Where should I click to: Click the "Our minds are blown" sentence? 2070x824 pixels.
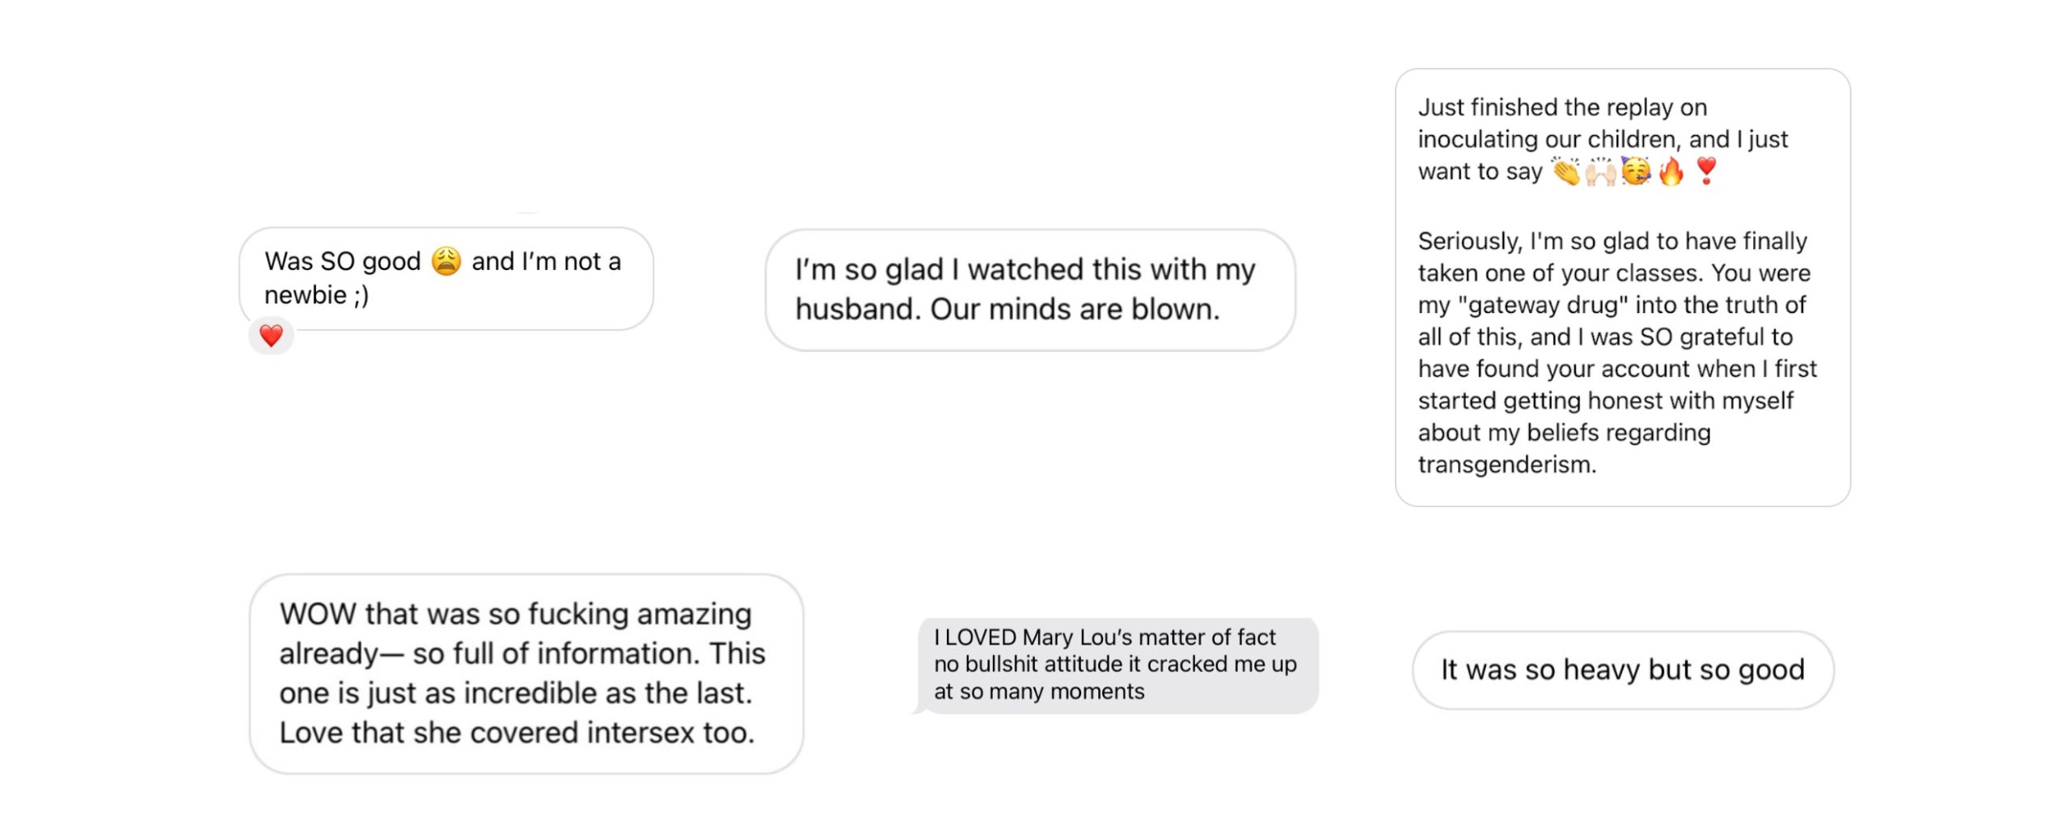click(1075, 310)
